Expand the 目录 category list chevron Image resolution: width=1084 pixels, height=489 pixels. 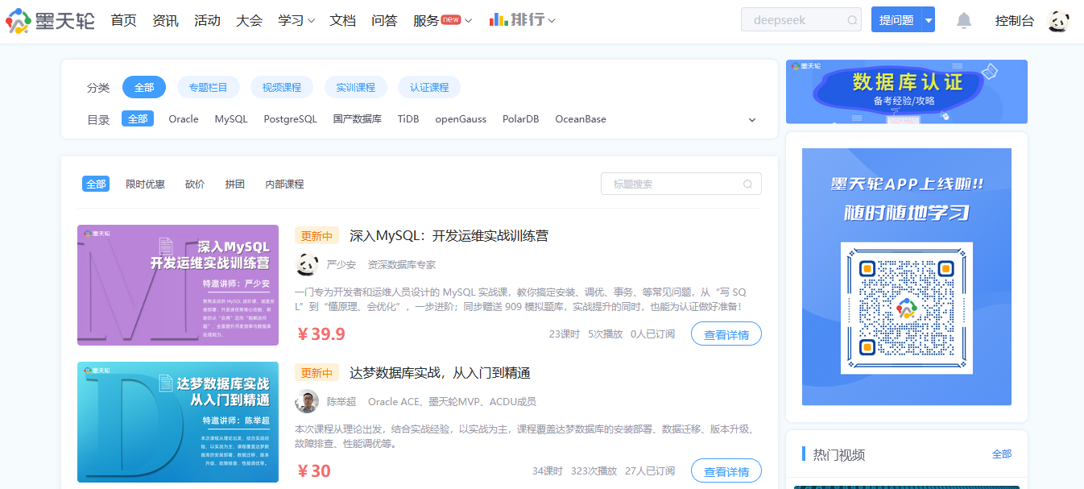[x=752, y=120]
